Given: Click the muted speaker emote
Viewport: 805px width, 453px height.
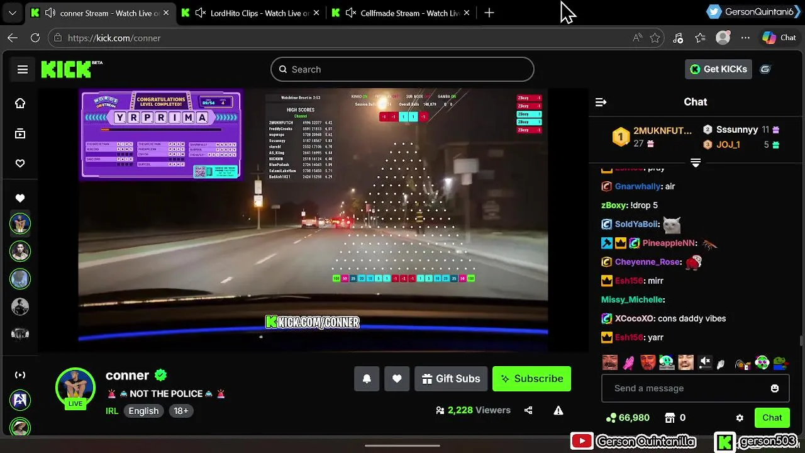Looking at the screenshot, I should [705, 362].
